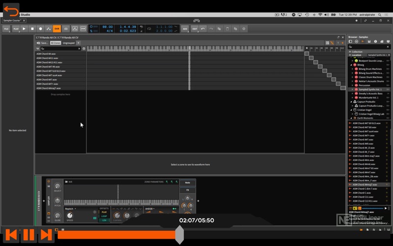Select Wundertuete Vol. 1 location

[368, 97]
